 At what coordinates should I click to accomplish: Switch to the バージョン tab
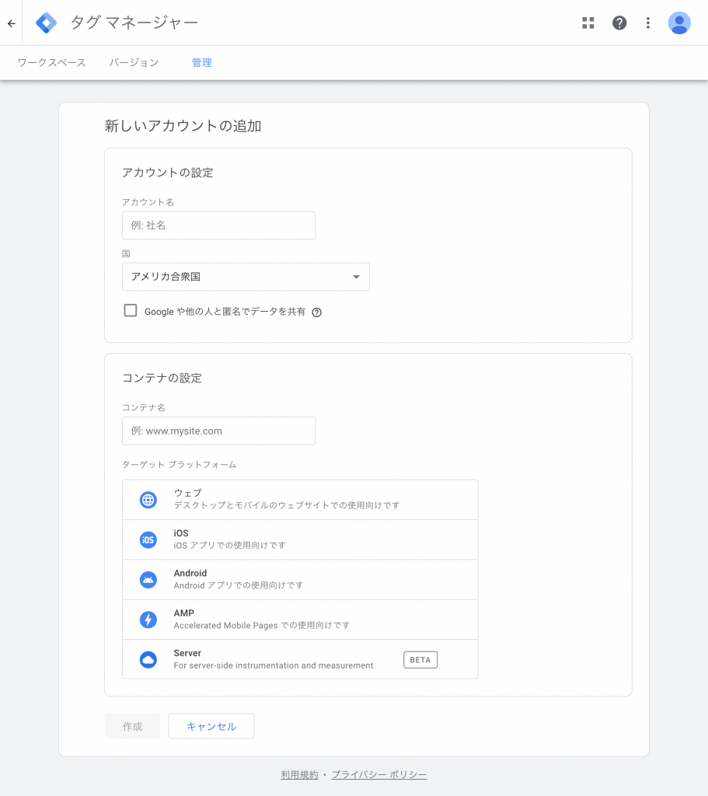click(x=134, y=63)
